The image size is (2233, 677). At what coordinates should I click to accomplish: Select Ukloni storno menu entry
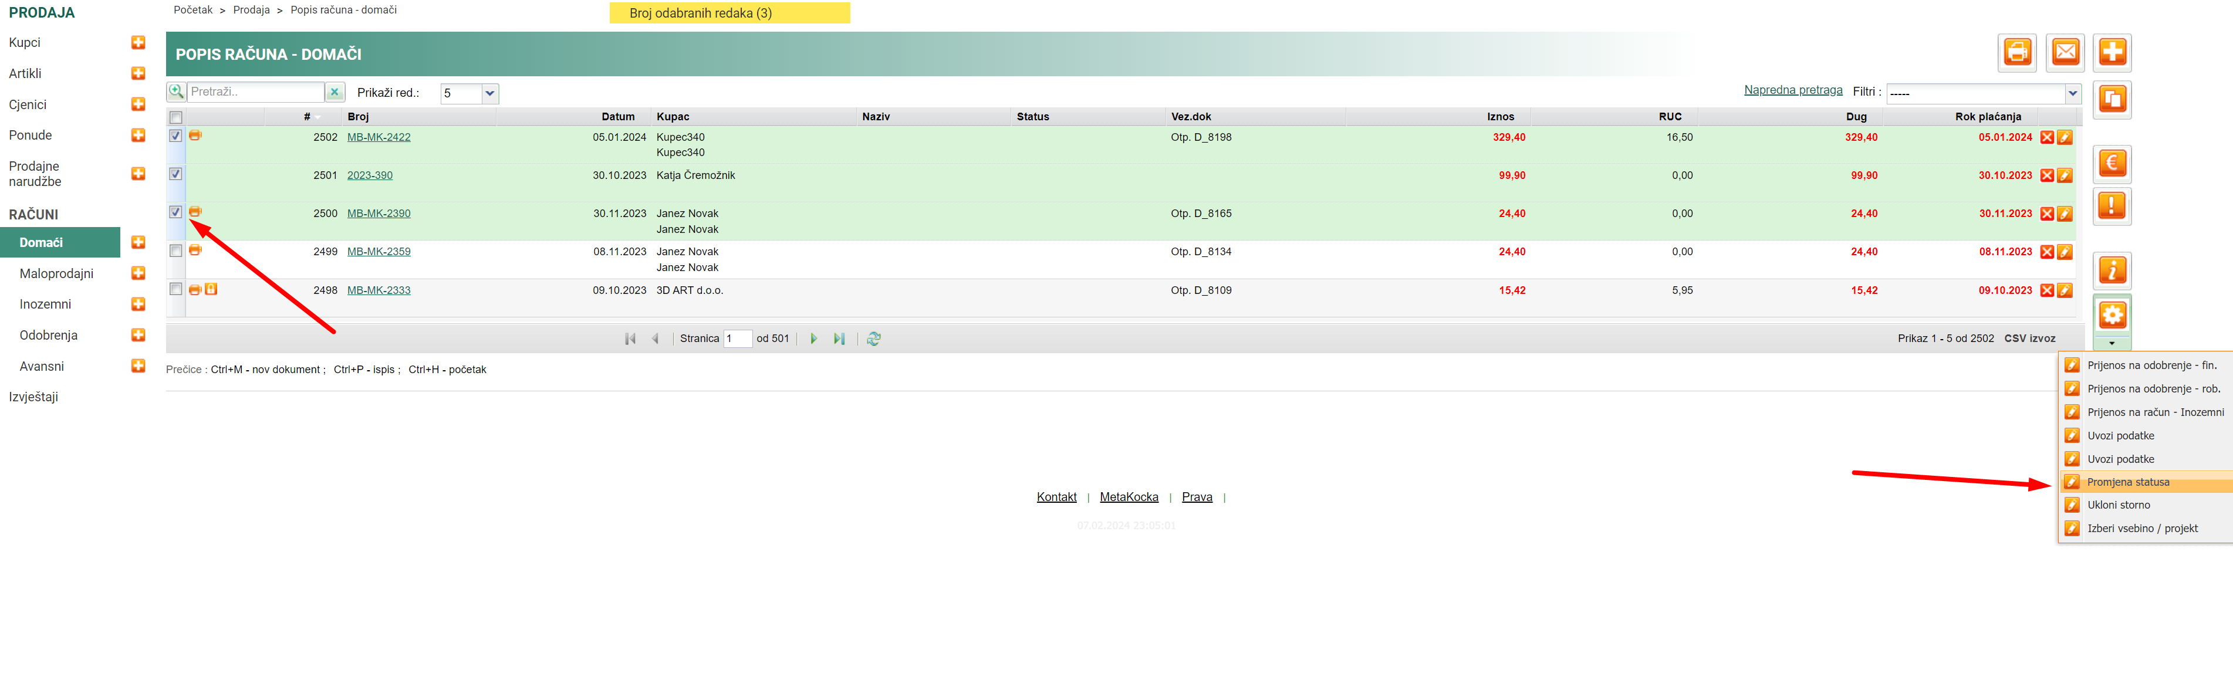coord(2118,505)
